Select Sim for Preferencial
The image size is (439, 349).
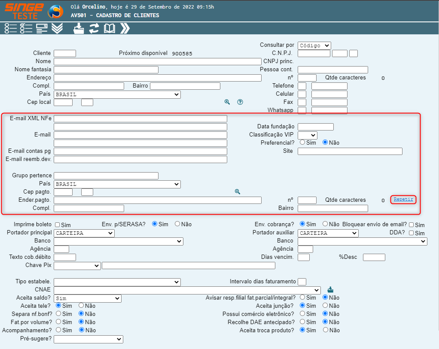click(x=302, y=142)
